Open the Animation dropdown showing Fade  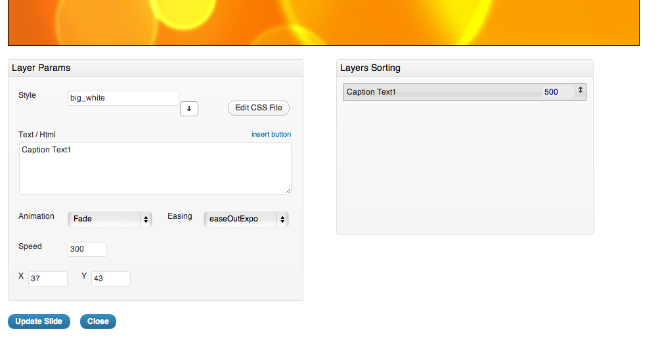[x=110, y=219]
